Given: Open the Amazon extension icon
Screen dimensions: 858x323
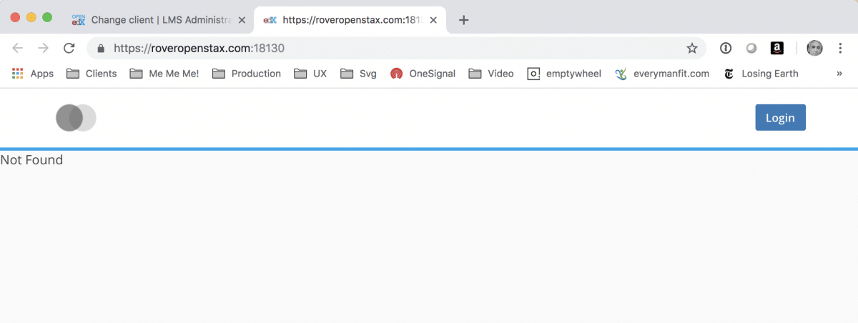Looking at the screenshot, I should tap(776, 48).
